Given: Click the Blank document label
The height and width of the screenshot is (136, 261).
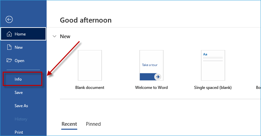Looking at the screenshot, I should [90, 88].
